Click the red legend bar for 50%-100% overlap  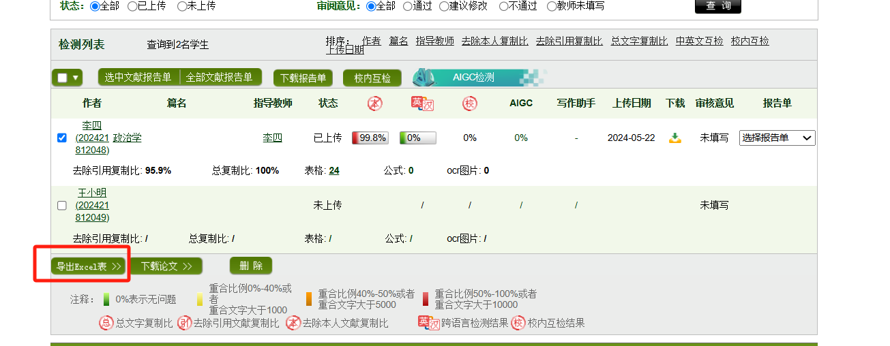(x=426, y=299)
